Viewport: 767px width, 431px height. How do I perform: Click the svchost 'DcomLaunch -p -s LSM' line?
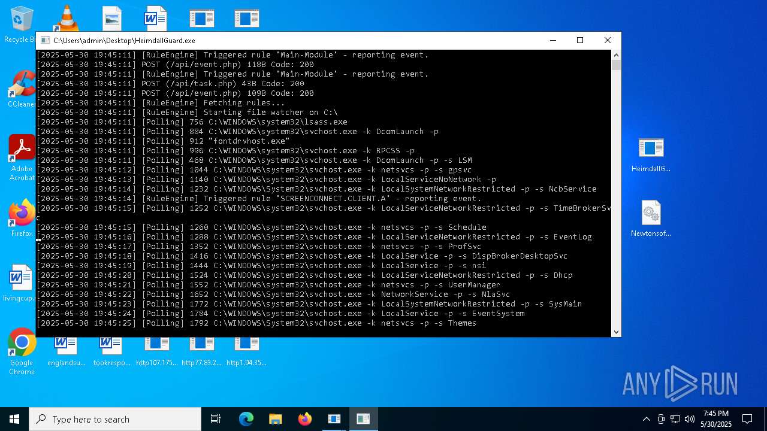click(x=254, y=160)
